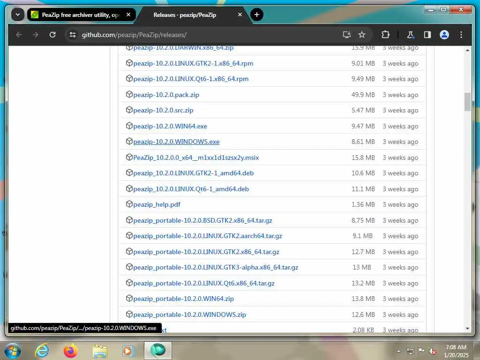Download peazip-10.2.0.WIN64.exe

(170, 126)
